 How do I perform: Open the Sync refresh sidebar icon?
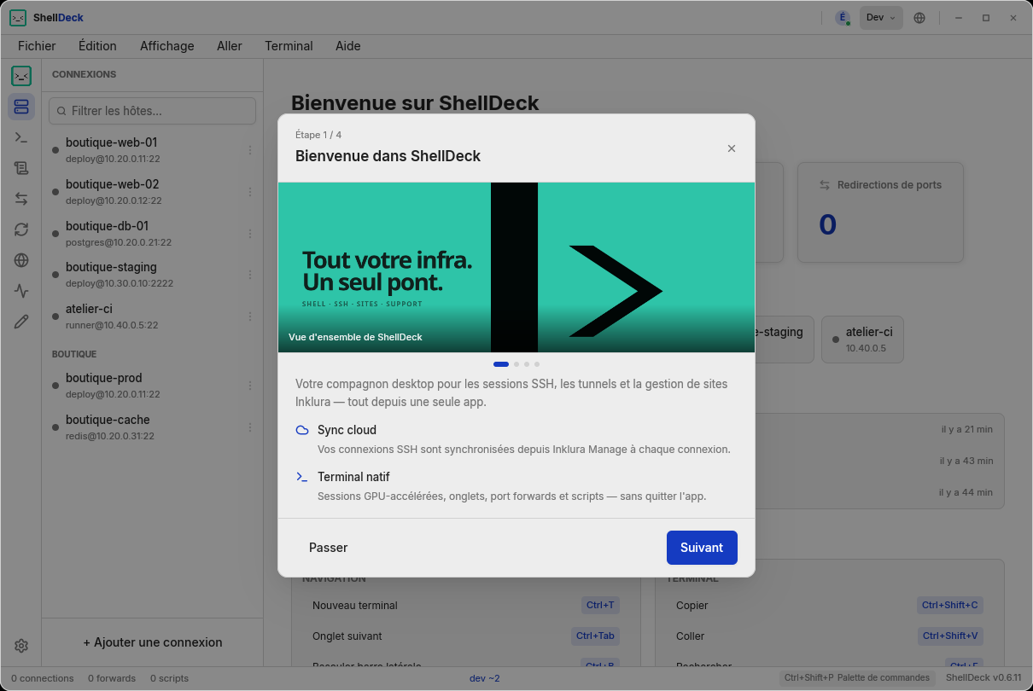[21, 229]
